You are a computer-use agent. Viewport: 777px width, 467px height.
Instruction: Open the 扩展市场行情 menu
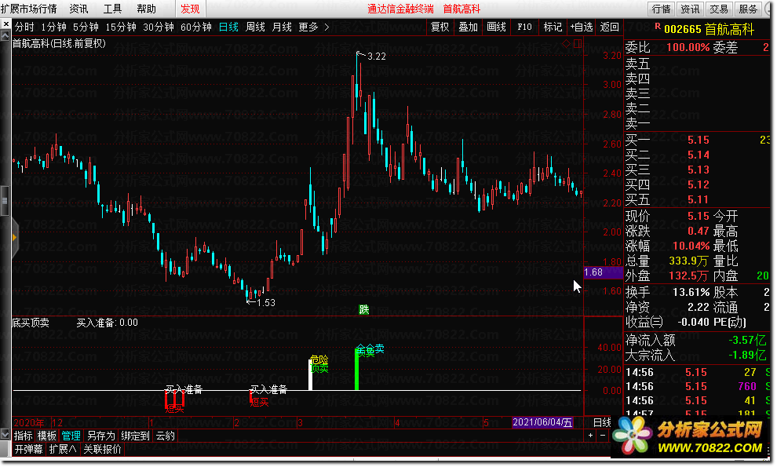pyautogui.click(x=29, y=9)
